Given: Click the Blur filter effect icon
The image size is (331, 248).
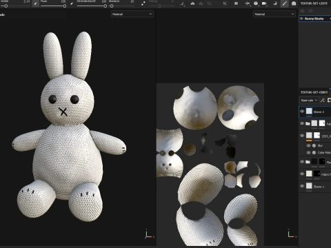Looking at the screenshot, I should point(314,145).
